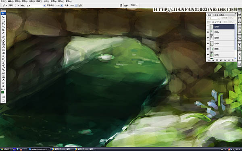
Task: Select the Notes tool
Action: click(3, 77)
